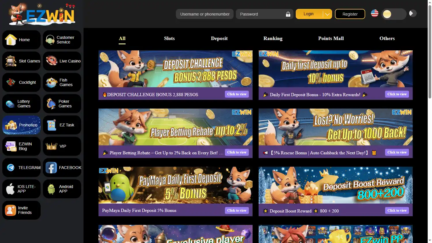Image resolution: width=432 pixels, height=243 pixels.
Task: Select the All promotions tab
Action: pyautogui.click(x=122, y=38)
